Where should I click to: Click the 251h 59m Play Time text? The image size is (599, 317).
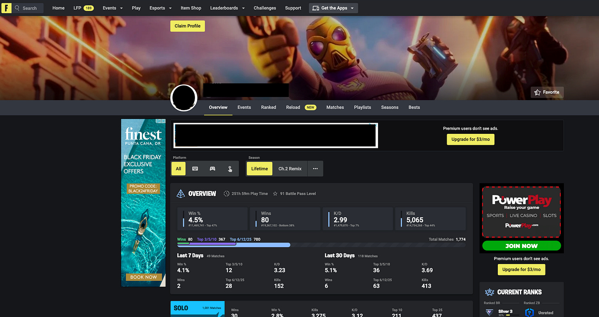[250, 193]
